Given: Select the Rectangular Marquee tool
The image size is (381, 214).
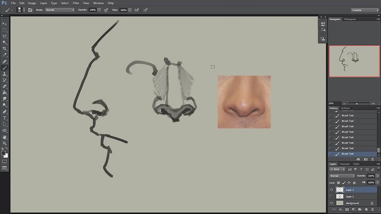Looking at the screenshot, I should click(x=5, y=30).
